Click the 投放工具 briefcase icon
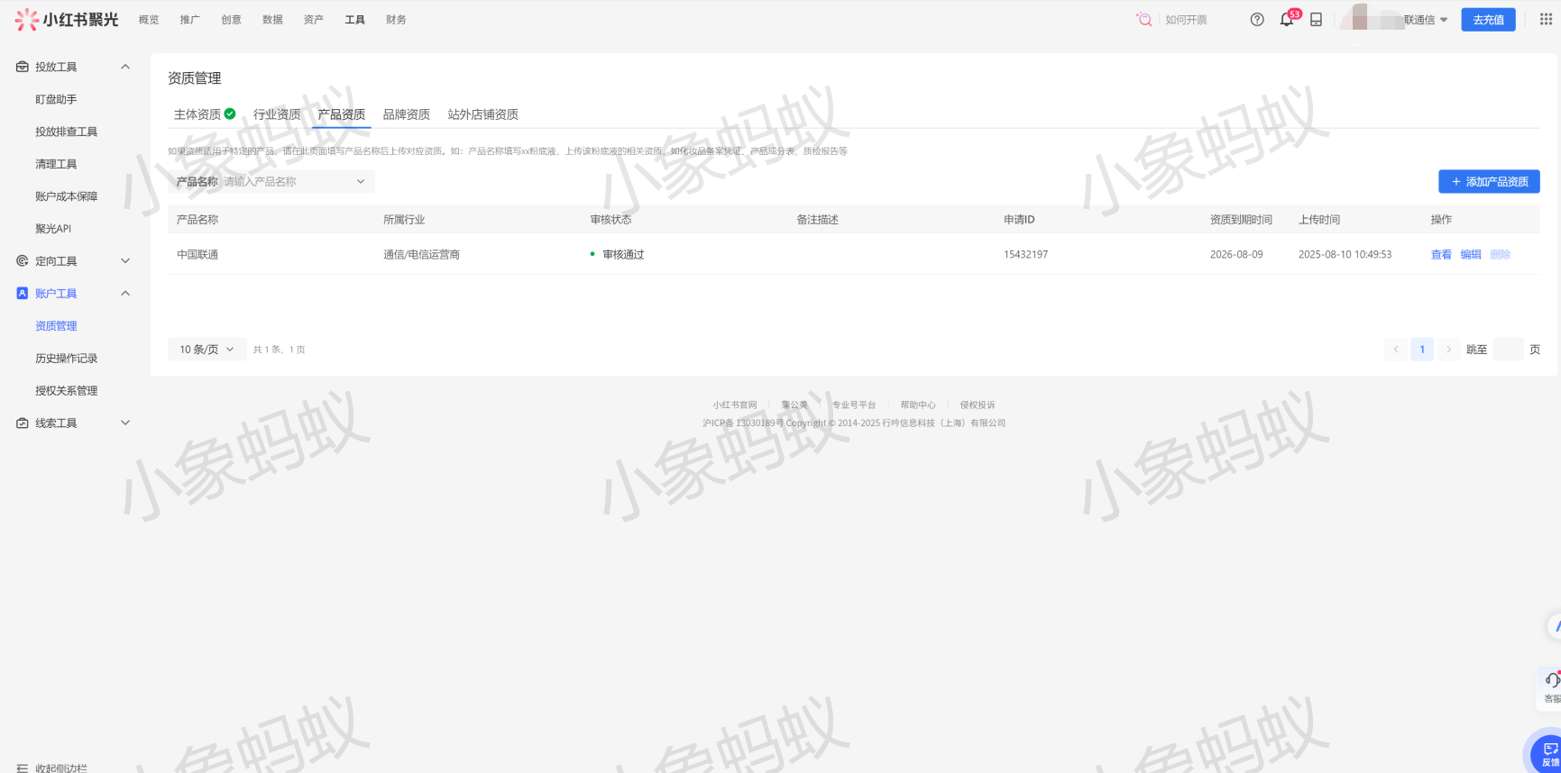1561x773 pixels. tap(23, 67)
